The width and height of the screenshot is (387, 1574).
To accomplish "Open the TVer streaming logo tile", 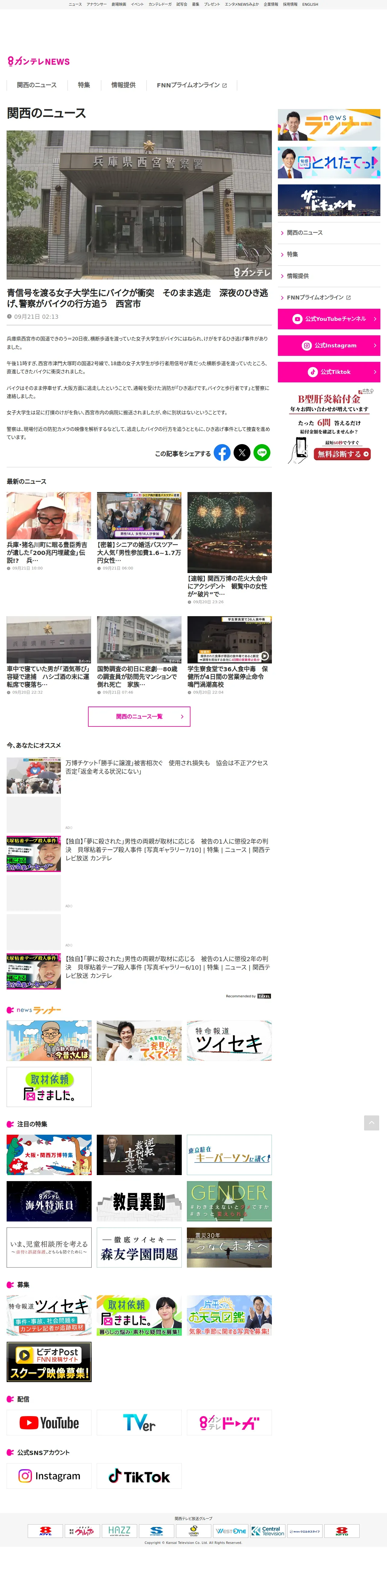I will click(139, 1422).
